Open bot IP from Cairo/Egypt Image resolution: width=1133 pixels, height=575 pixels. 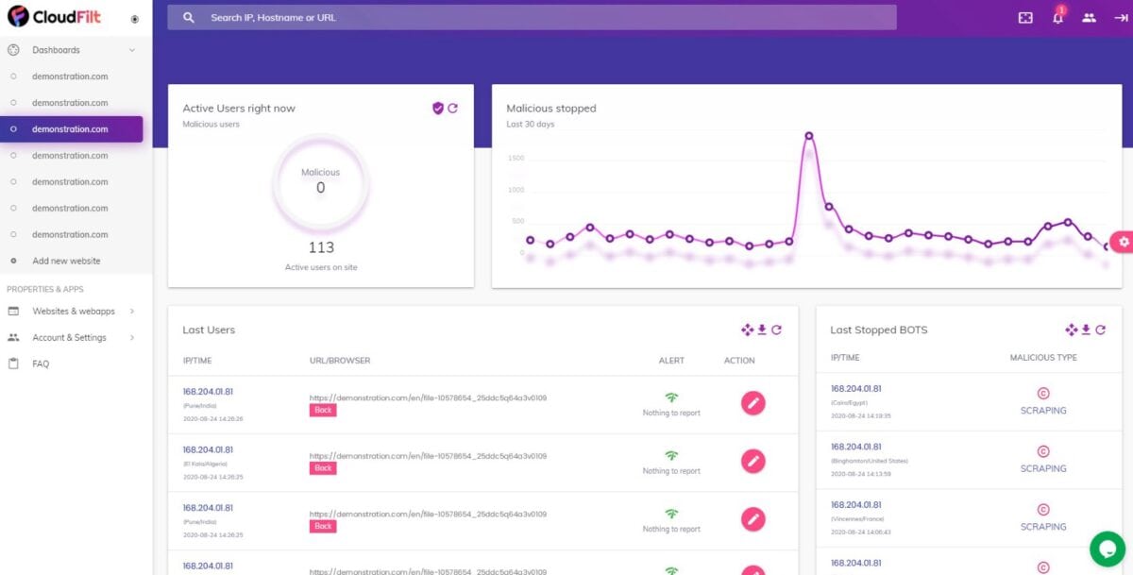[x=856, y=388]
